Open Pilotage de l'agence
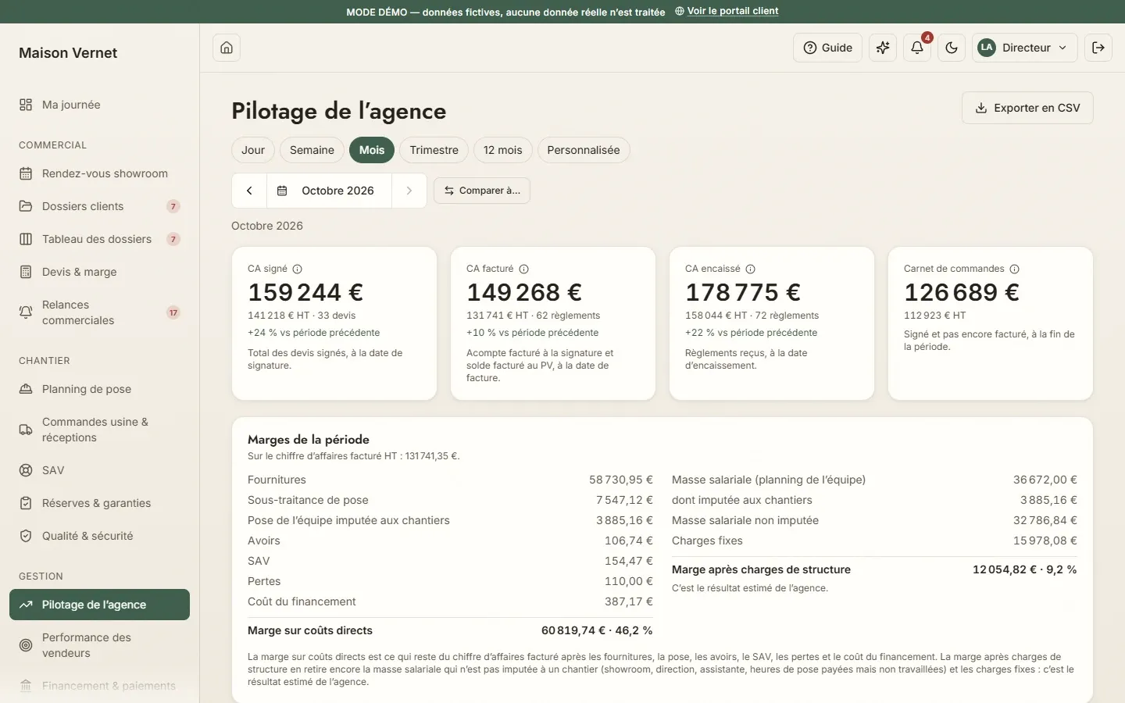 click(x=99, y=605)
